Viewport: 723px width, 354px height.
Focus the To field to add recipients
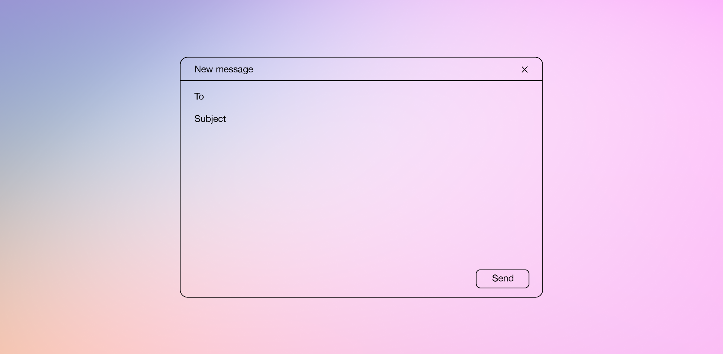pyautogui.click(x=339, y=97)
